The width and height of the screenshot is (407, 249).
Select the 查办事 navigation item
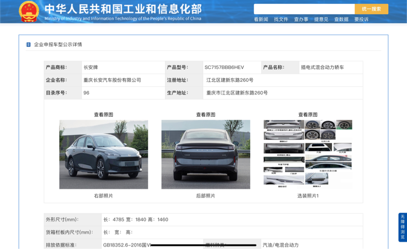(x=301, y=19)
